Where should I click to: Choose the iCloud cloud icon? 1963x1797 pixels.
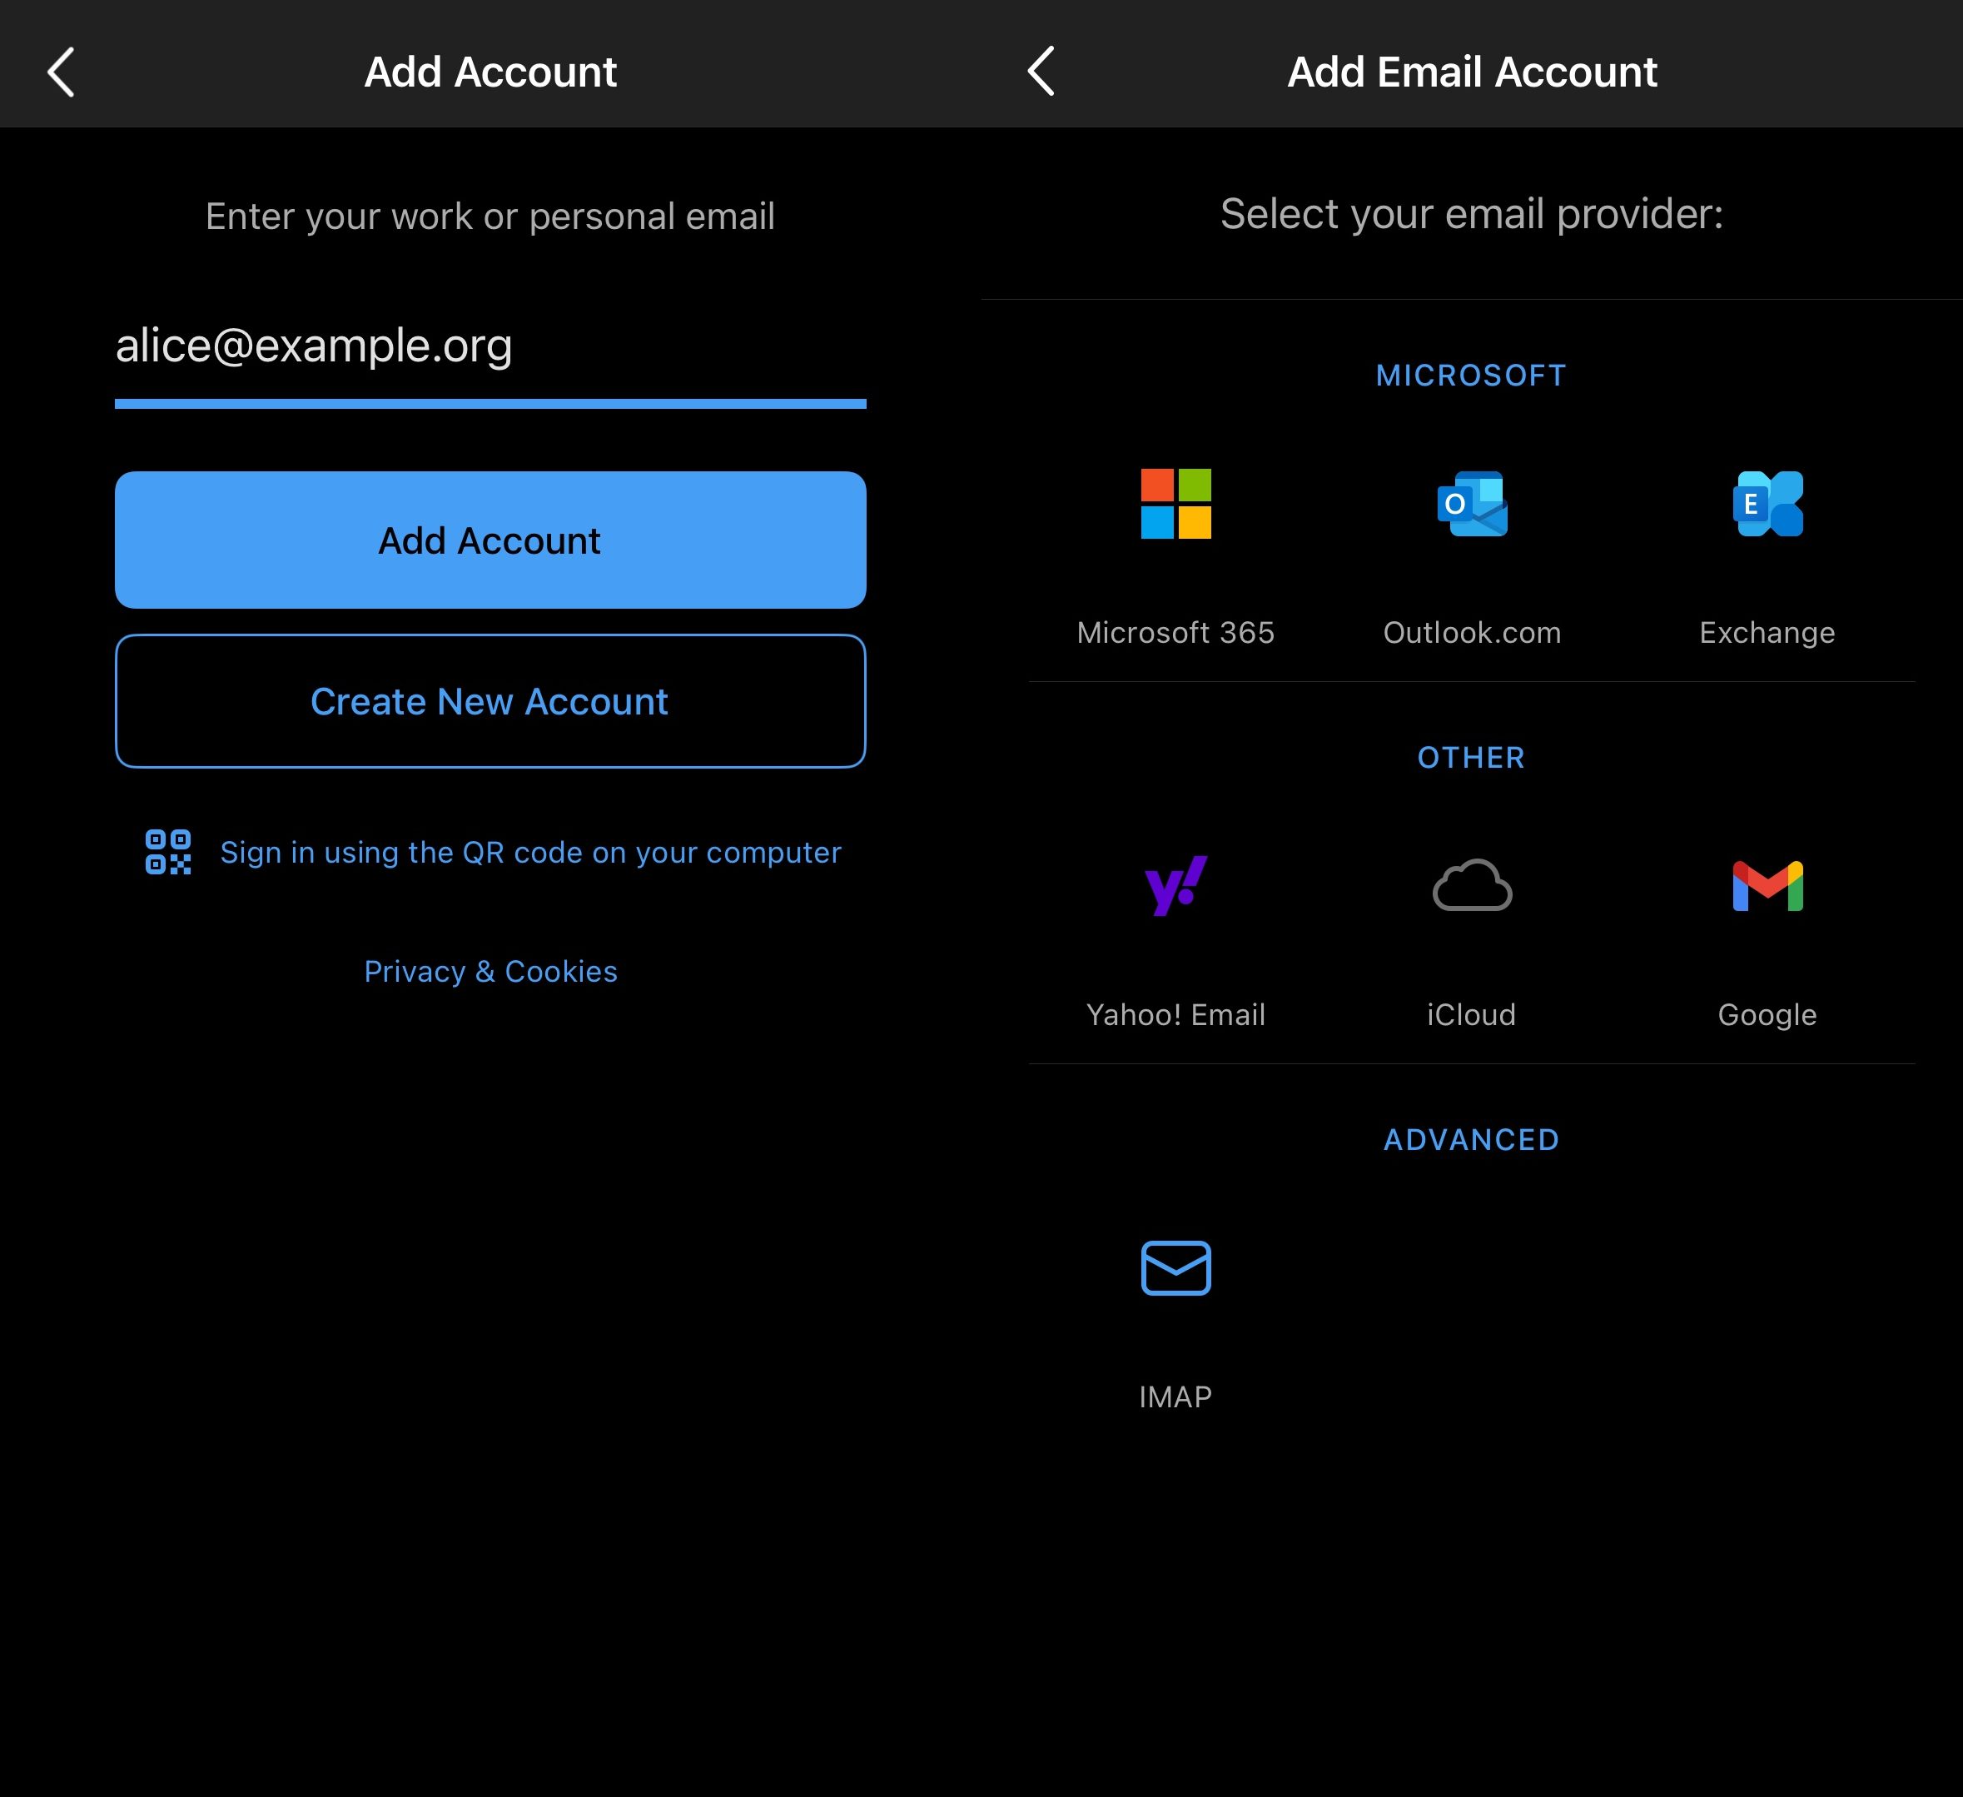pyautogui.click(x=1472, y=885)
